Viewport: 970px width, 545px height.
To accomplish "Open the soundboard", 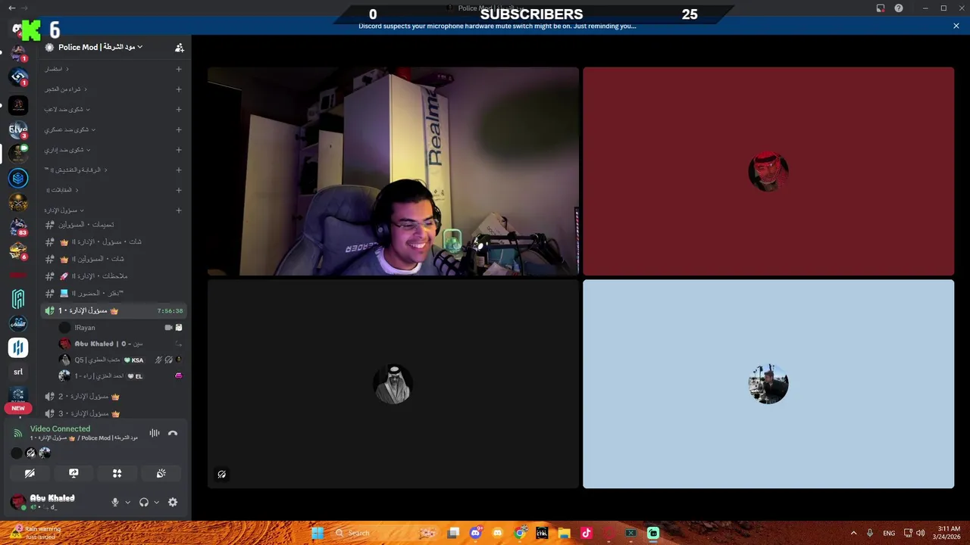I will point(161,473).
